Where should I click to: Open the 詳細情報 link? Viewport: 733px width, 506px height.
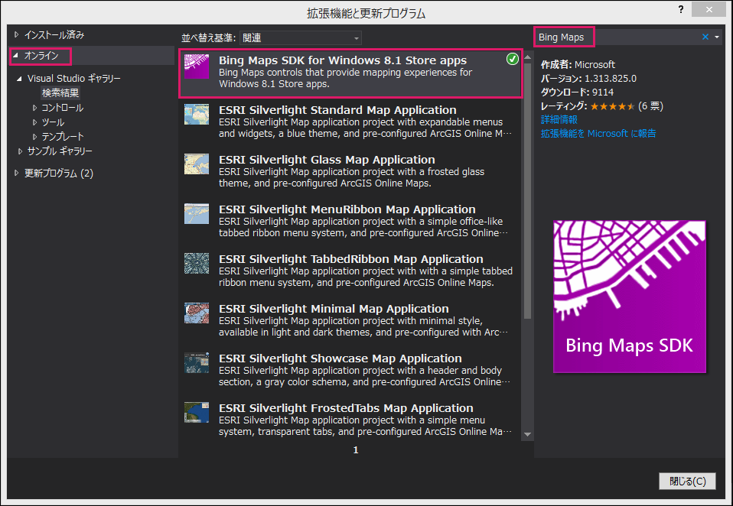click(559, 119)
